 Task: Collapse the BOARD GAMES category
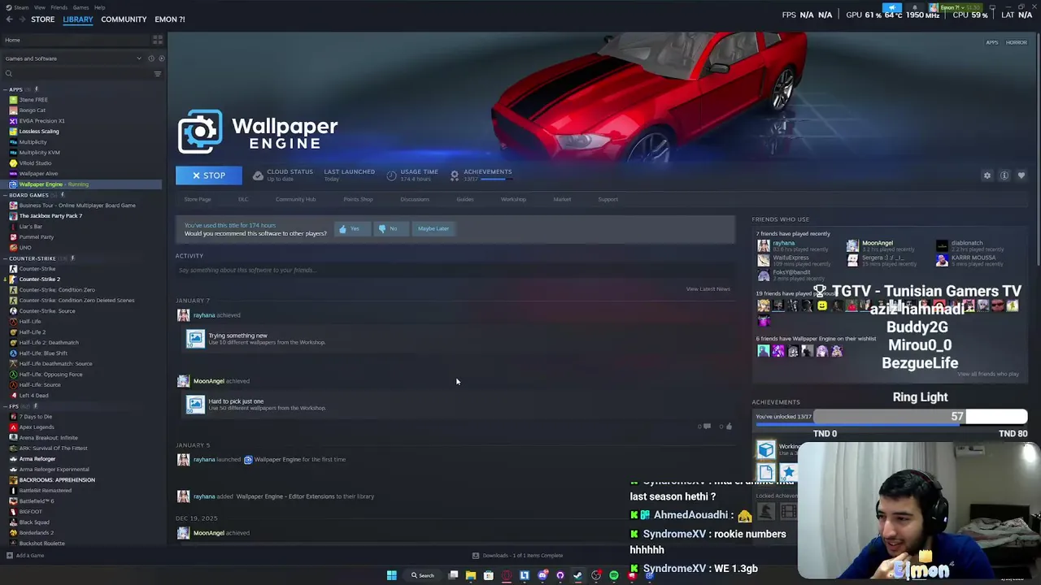click(x=6, y=195)
